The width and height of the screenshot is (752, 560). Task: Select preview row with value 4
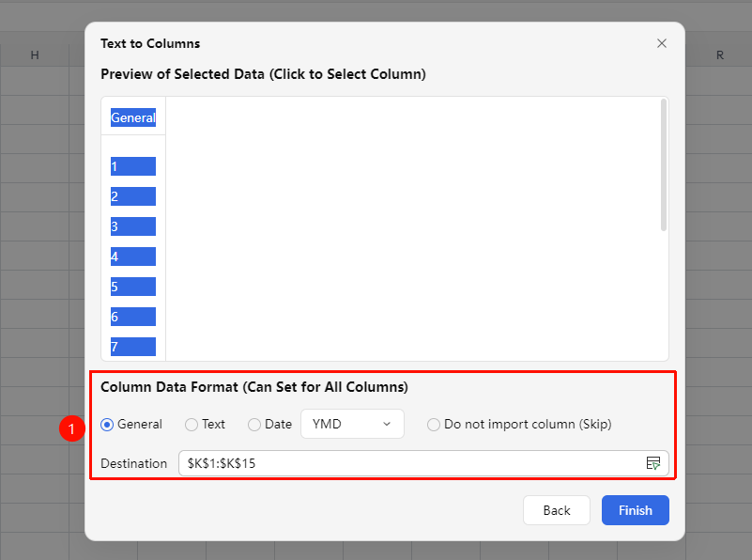pyautogui.click(x=133, y=257)
